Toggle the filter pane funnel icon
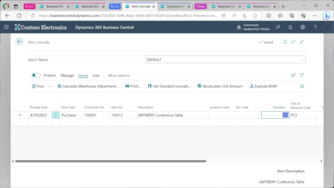This screenshot has width=334, height=188. [x=302, y=75]
